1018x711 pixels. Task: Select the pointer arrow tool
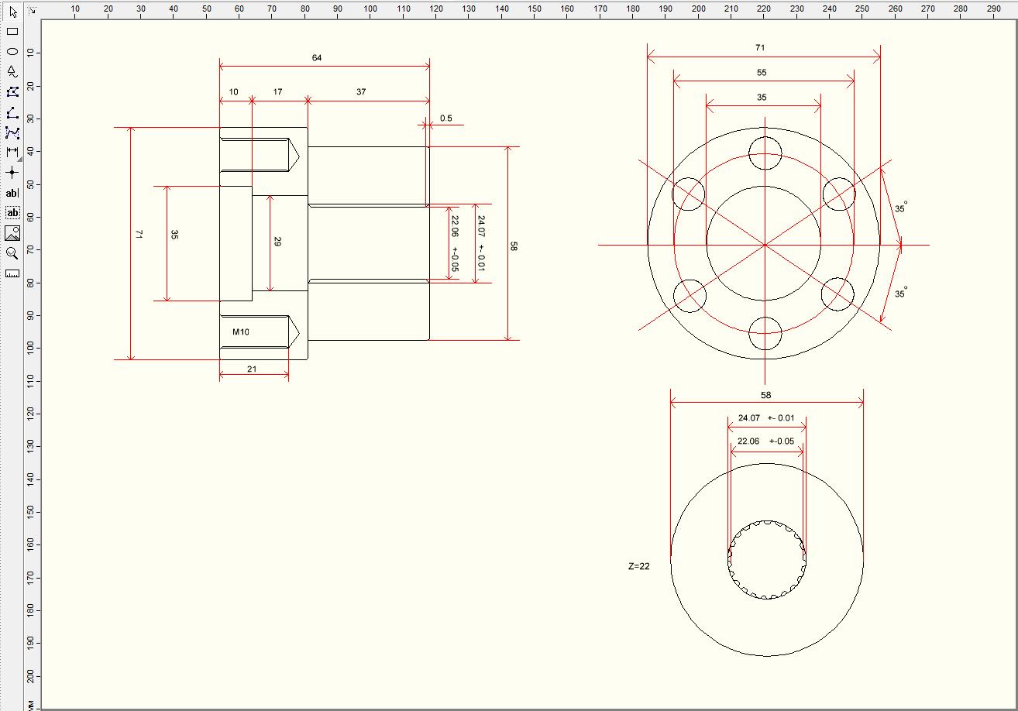tap(12, 12)
